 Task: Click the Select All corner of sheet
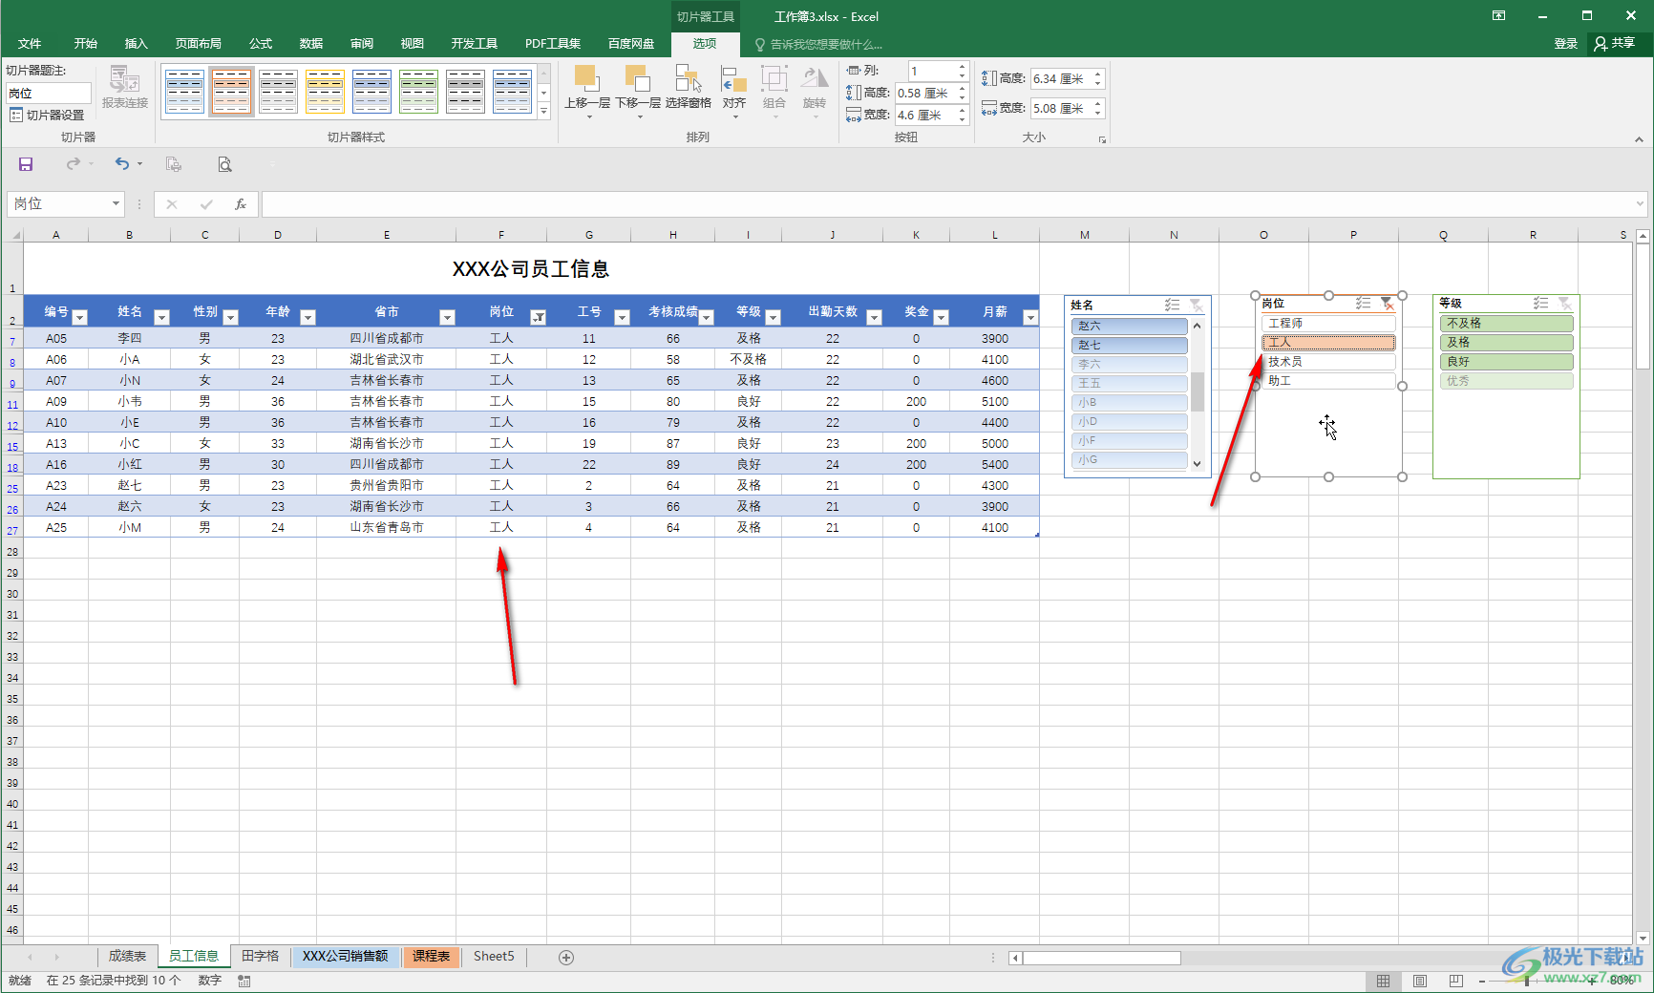tap(13, 234)
